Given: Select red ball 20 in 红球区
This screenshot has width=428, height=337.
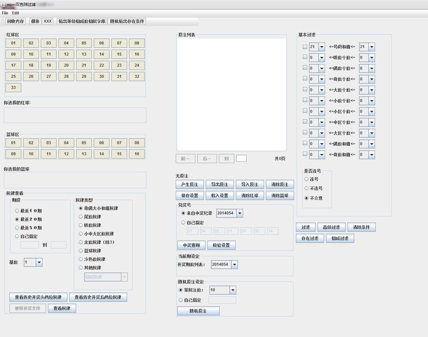Looking at the screenshot, I should 66,65.
